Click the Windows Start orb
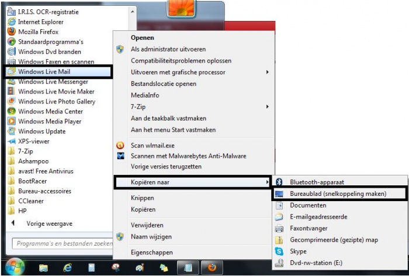409x276 pixels. point(15,267)
